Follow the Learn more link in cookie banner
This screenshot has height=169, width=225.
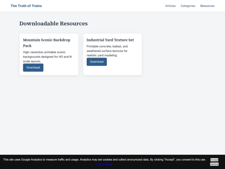point(104,164)
